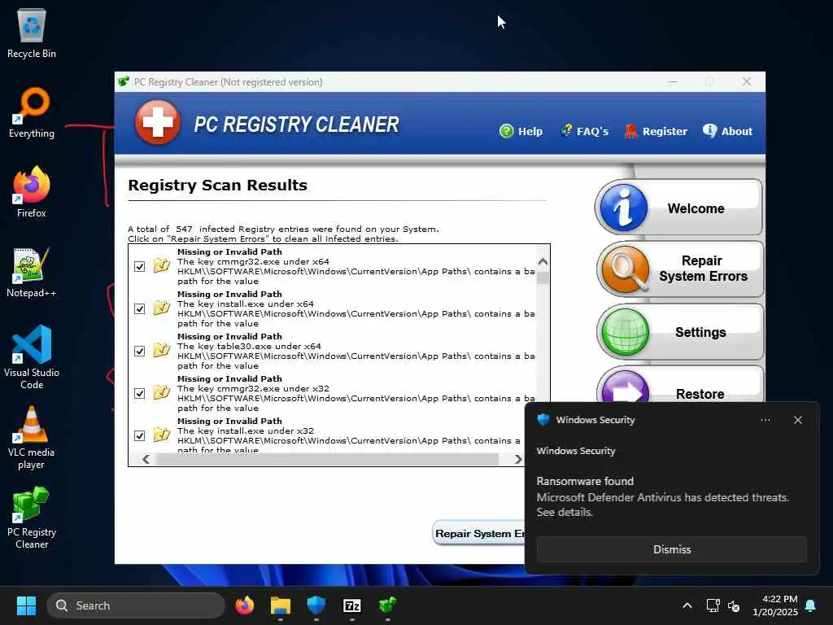Click the purple arrow Restore icon
833x625 pixels.
point(626,387)
